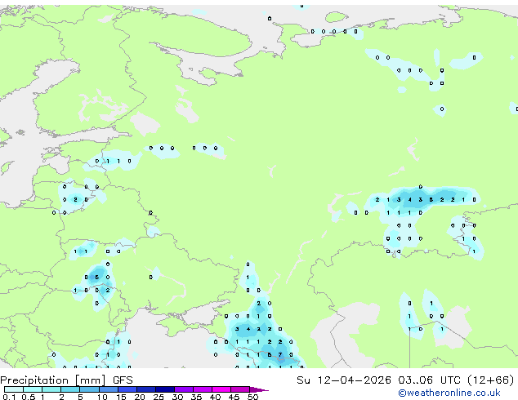The image size is (518, 400).
Task: Select the 35–40 mm legend color swatch
Action: point(203,389)
